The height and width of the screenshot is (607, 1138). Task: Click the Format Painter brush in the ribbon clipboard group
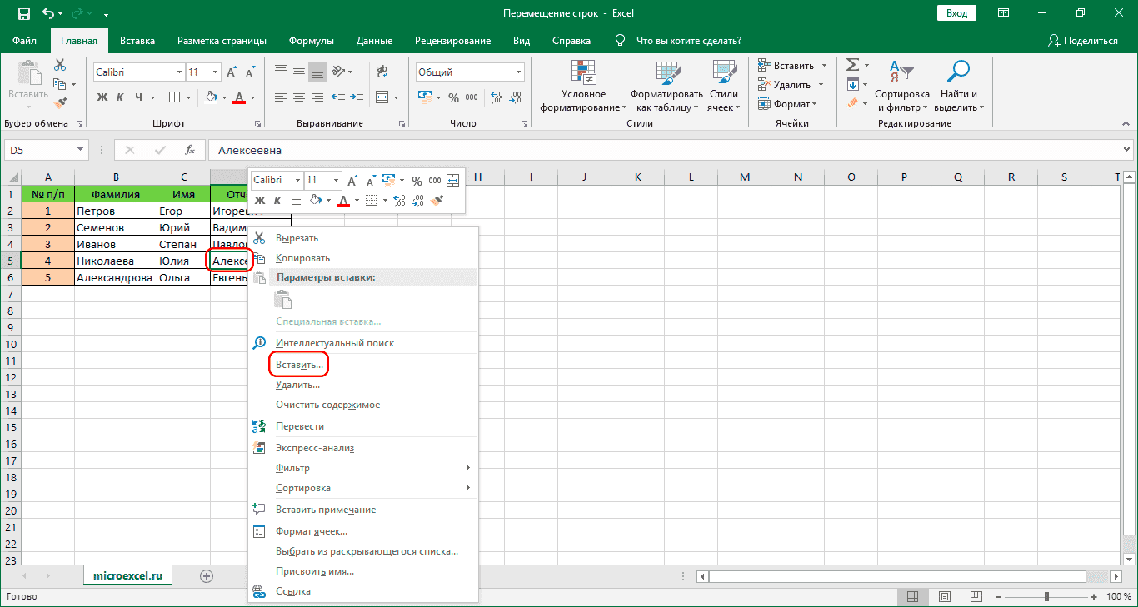[x=60, y=103]
